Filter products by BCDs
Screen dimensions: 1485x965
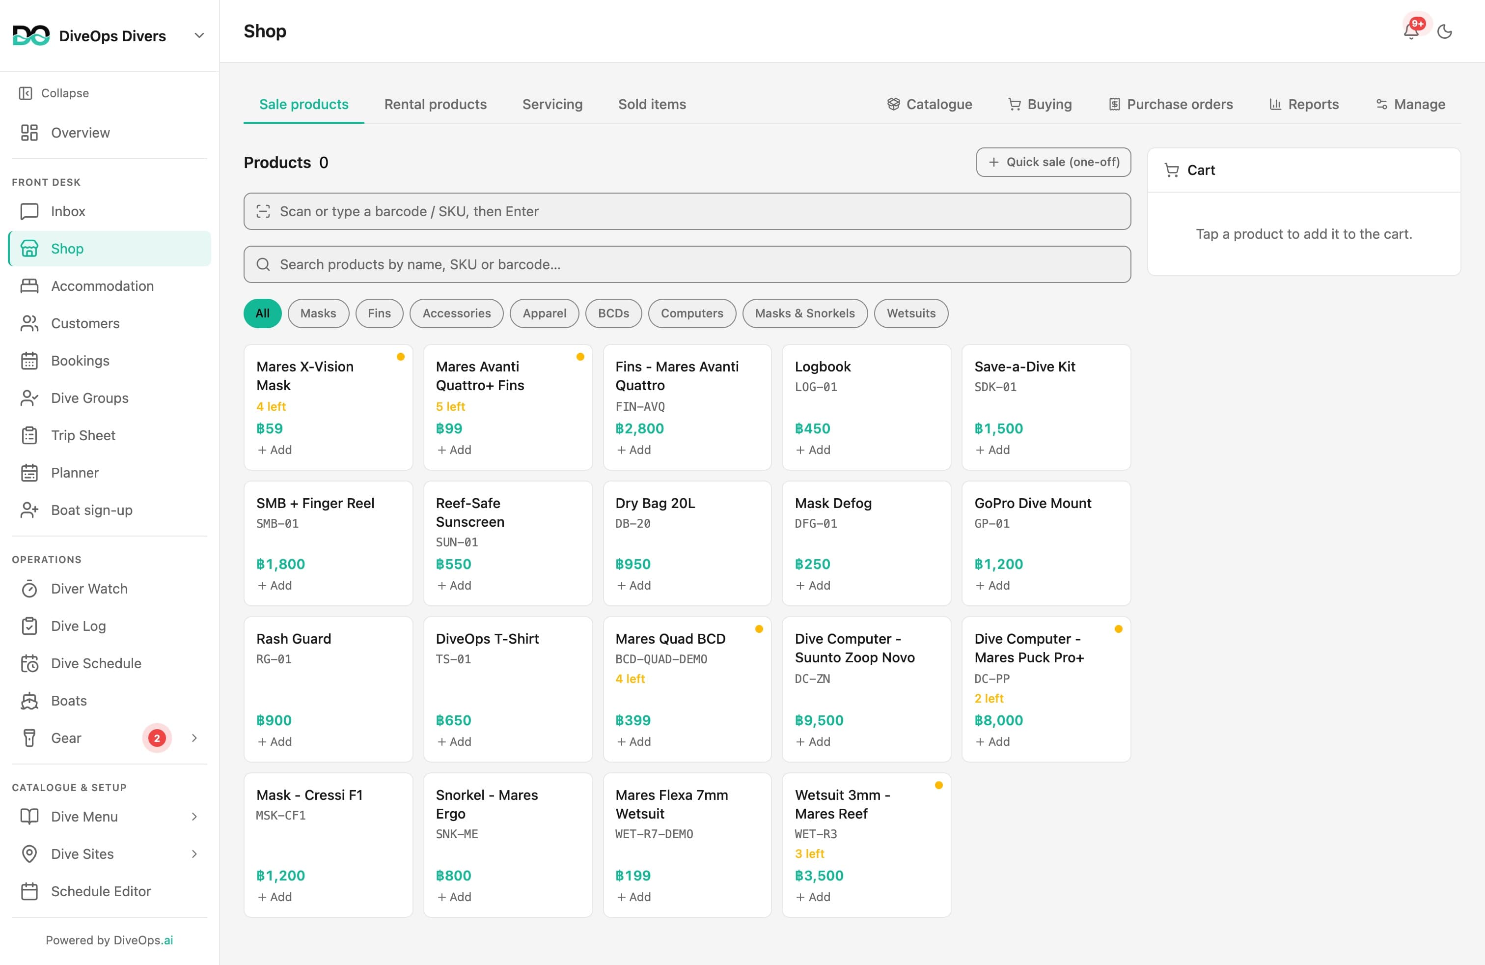coord(614,313)
